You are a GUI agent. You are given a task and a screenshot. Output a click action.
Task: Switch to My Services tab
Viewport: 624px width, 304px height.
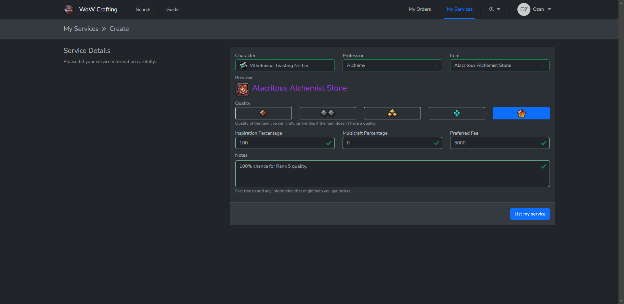[460, 9]
